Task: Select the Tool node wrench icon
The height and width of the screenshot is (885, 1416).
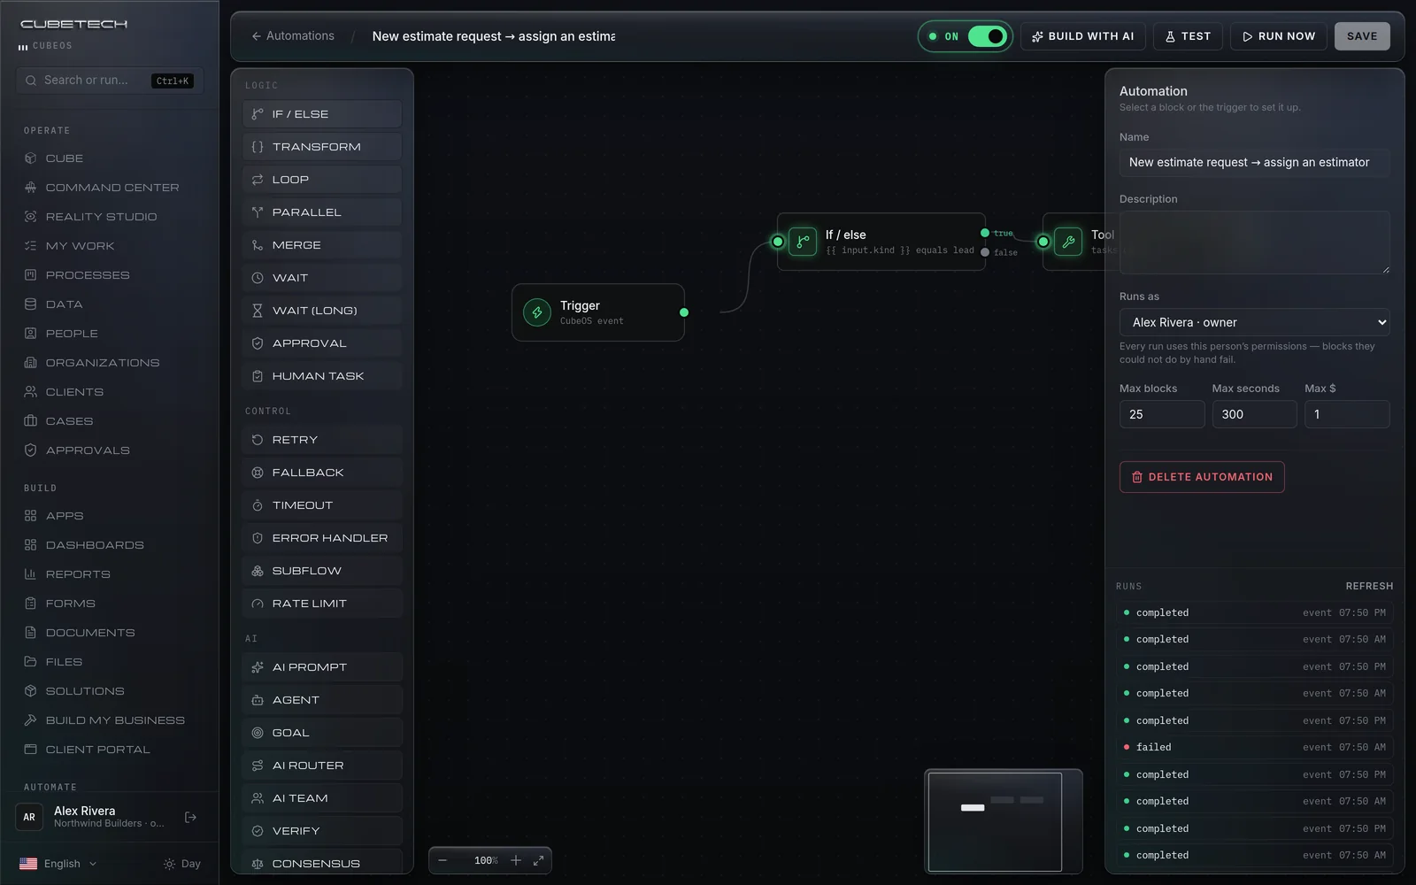Action: pos(1068,242)
